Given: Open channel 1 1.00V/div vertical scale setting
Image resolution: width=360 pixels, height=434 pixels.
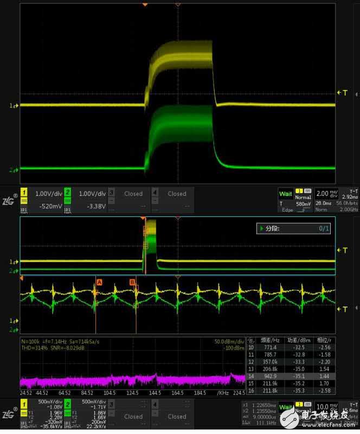Looking at the screenshot, I should [x=47, y=194].
